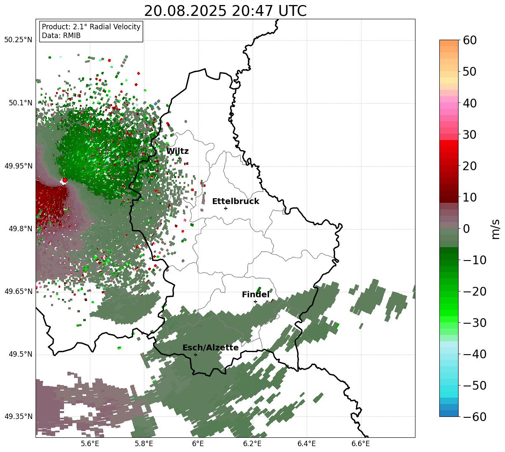The height and width of the screenshot is (452, 505).
Task: Click the colorbar 20 tick label
Action: pos(469,166)
